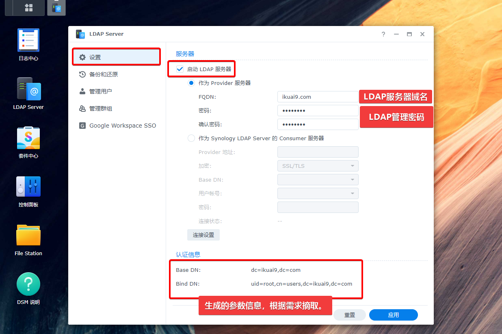Minimize the LDAP Server window
The height and width of the screenshot is (334, 502).
[396, 34]
